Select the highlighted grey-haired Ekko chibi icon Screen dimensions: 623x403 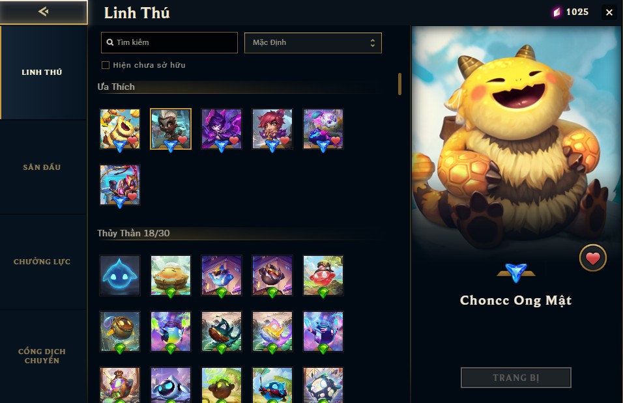tap(171, 129)
